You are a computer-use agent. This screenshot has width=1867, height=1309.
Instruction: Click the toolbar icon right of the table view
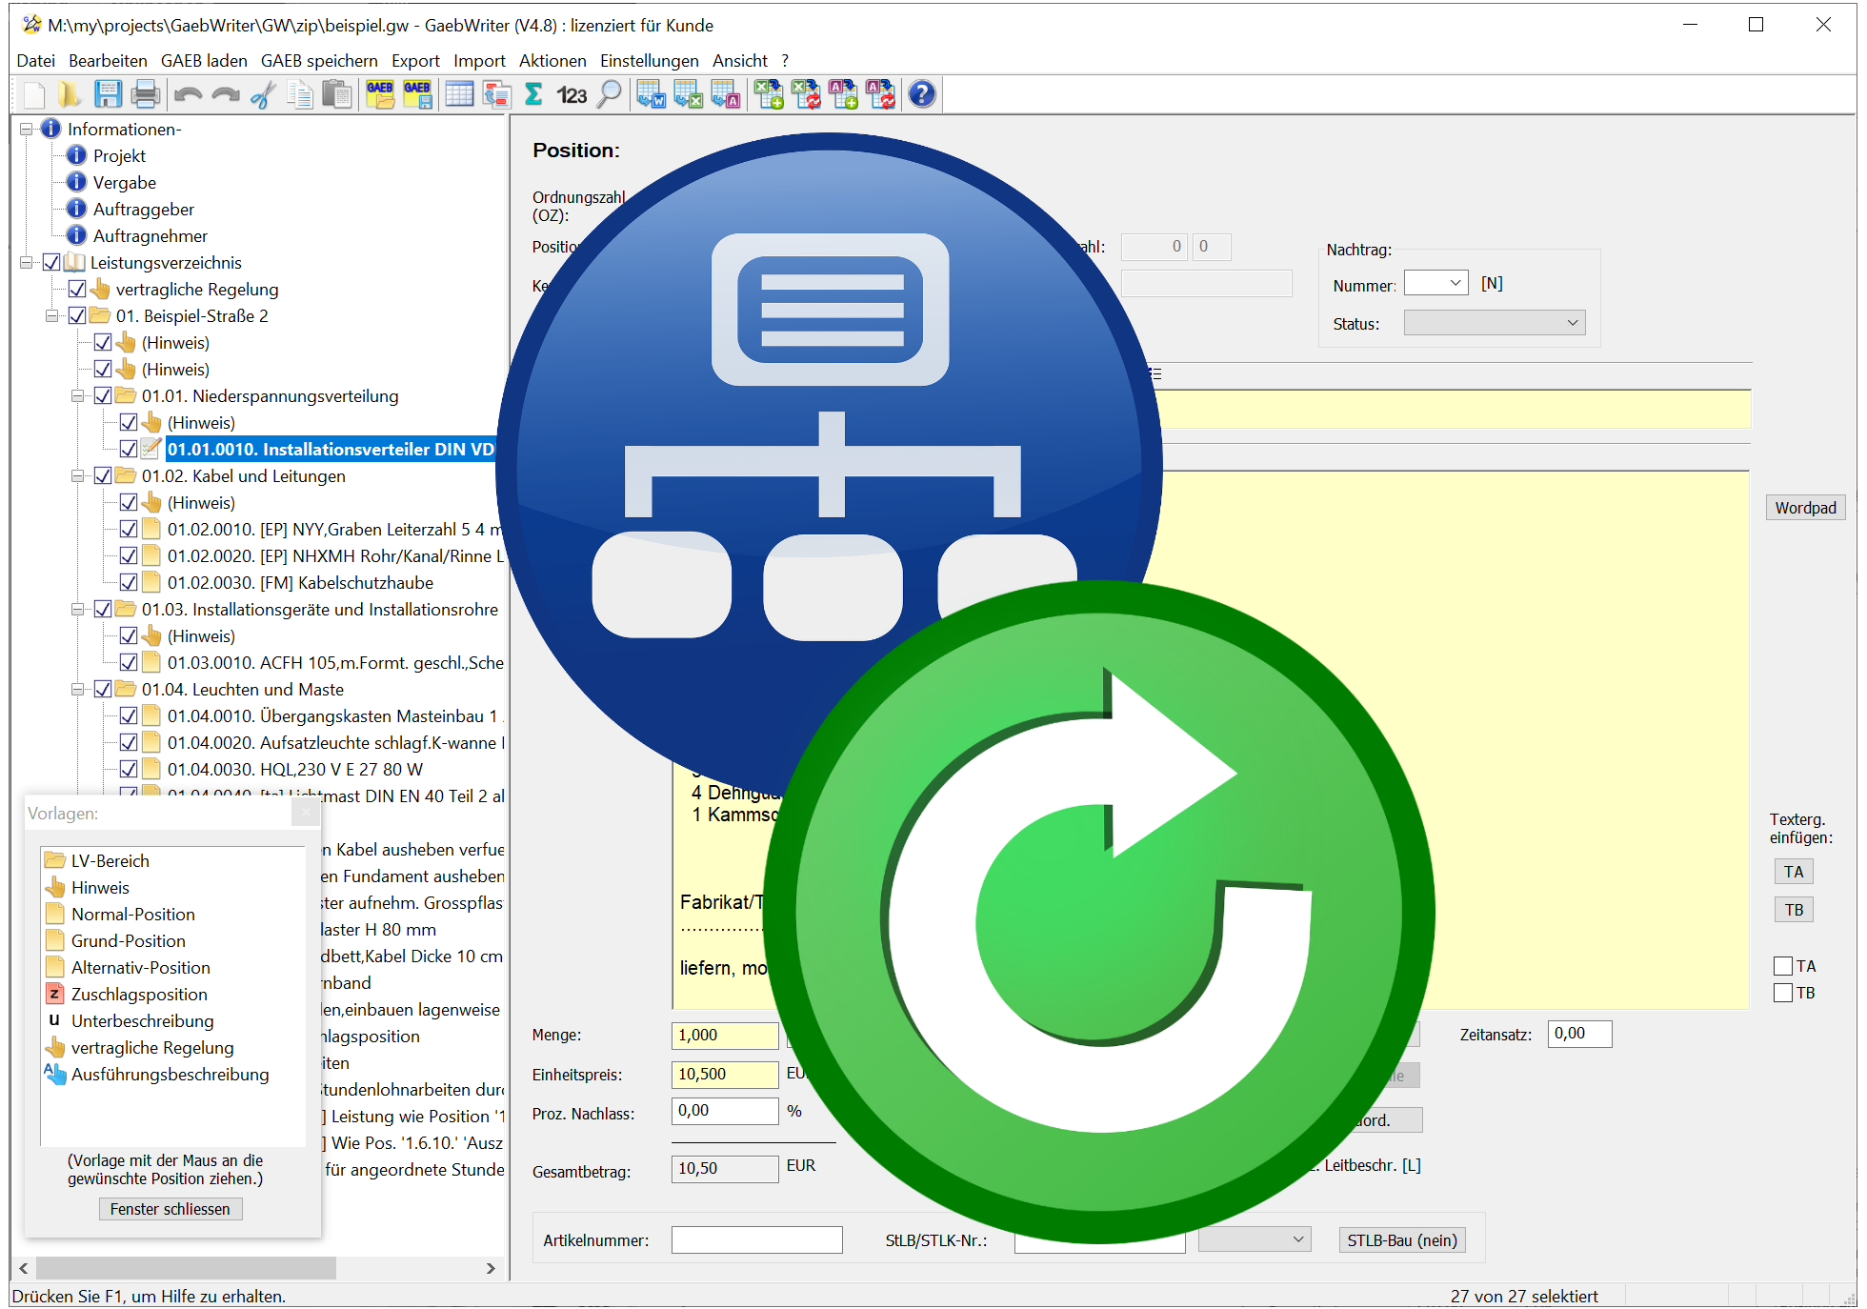click(x=496, y=94)
